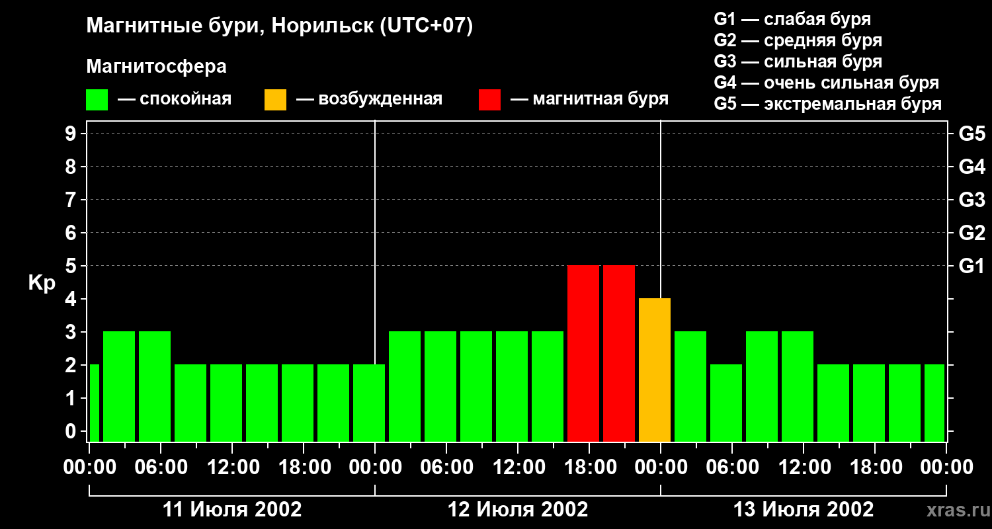Screen dimensions: 992x529
Task: Click the 'G5 — экстремальная буря' legend line
Action: [x=827, y=104]
